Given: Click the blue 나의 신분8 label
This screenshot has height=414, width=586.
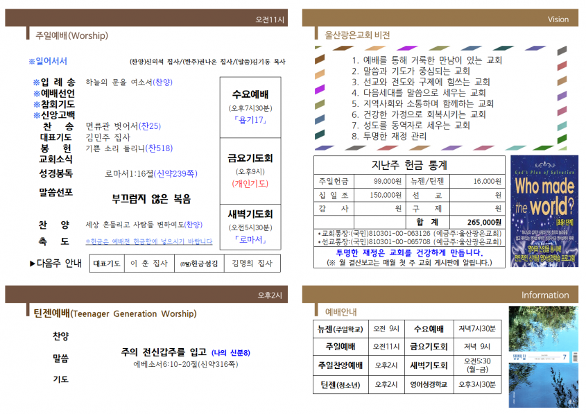Looking at the screenshot, I should [231, 353].
